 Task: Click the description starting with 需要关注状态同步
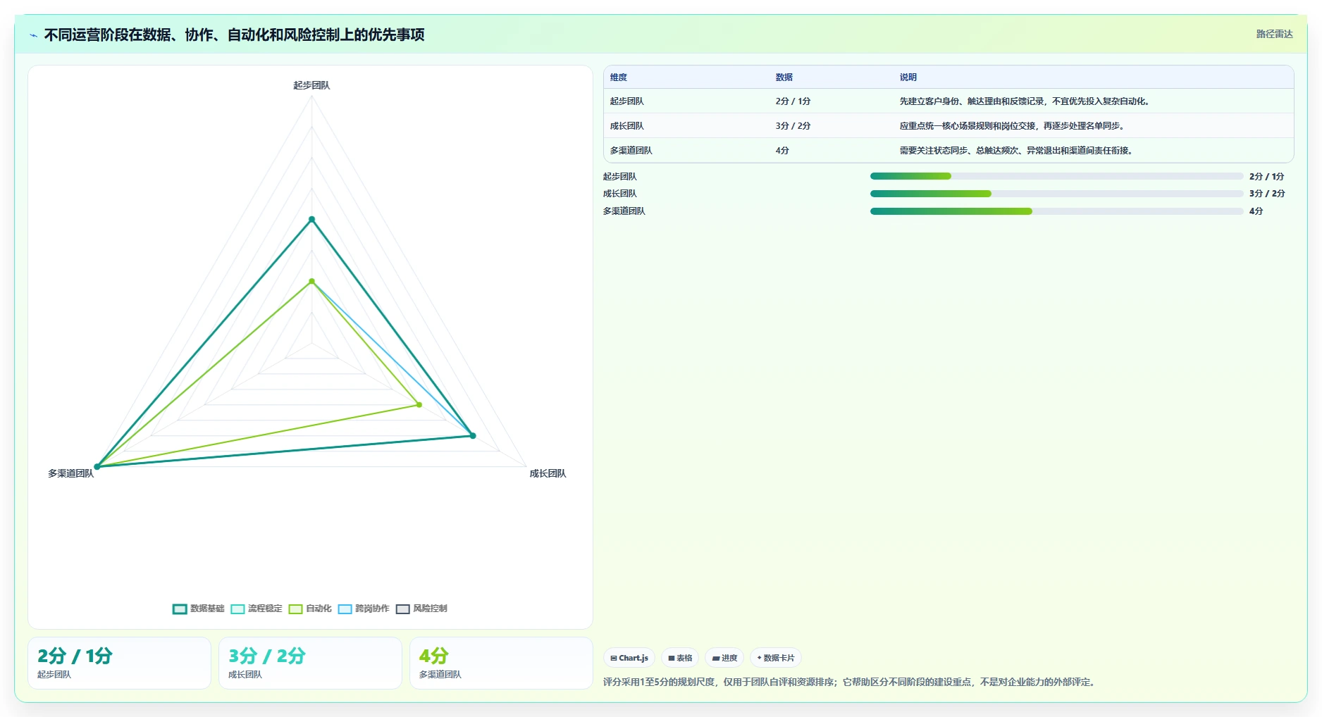click(x=1018, y=151)
